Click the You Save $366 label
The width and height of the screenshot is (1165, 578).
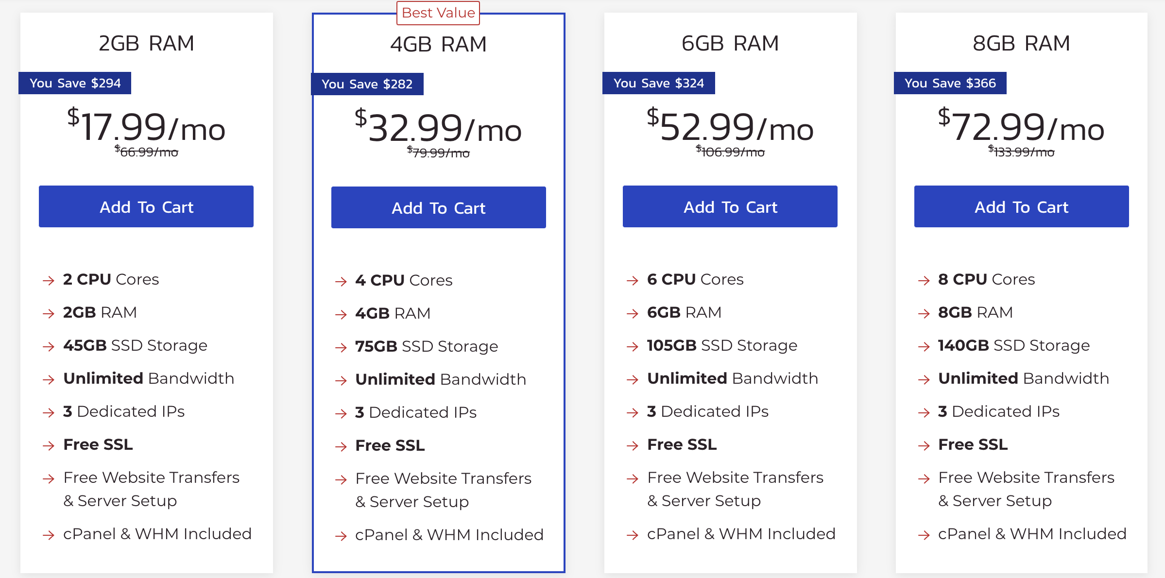click(x=950, y=83)
